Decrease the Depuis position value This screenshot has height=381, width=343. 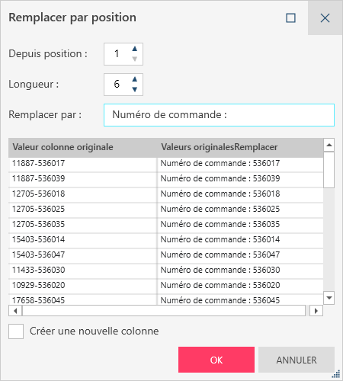[135, 59]
